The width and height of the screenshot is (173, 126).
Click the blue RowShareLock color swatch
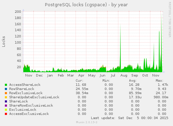(6, 89)
